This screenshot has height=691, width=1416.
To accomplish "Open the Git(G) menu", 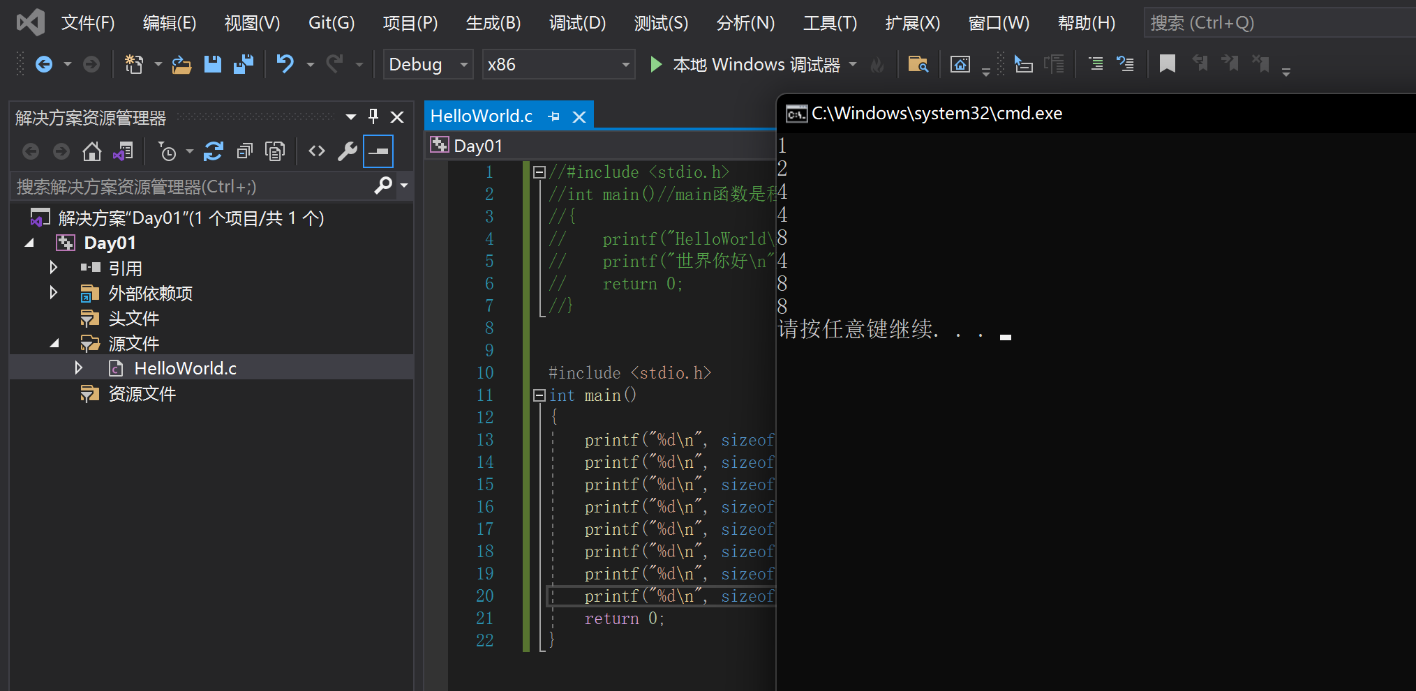I will [331, 23].
